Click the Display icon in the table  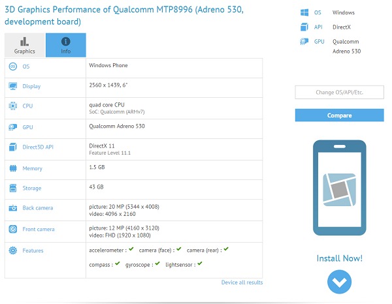click(x=13, y=86)
